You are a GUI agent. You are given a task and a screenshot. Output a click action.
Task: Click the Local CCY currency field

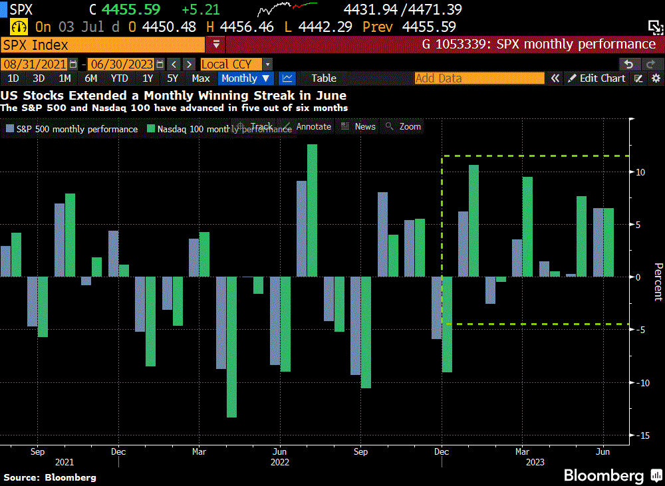[x=231, y=64]
